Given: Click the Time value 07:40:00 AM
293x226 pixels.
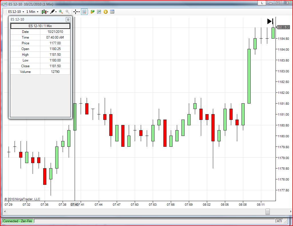Looking at the screenshot, I should click(55, 37).
